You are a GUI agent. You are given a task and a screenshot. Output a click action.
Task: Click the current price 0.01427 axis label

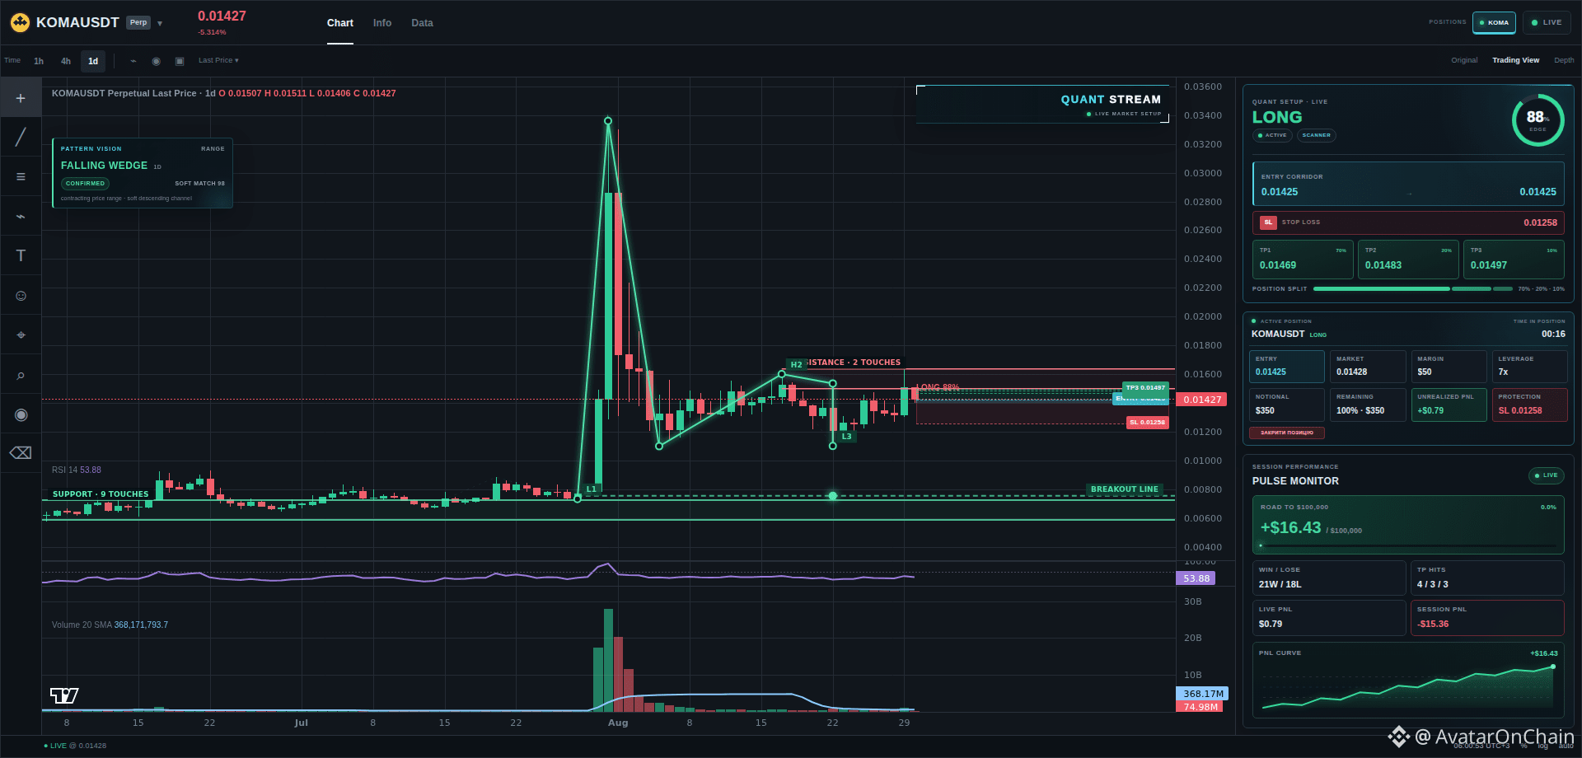coord(1202,400)
